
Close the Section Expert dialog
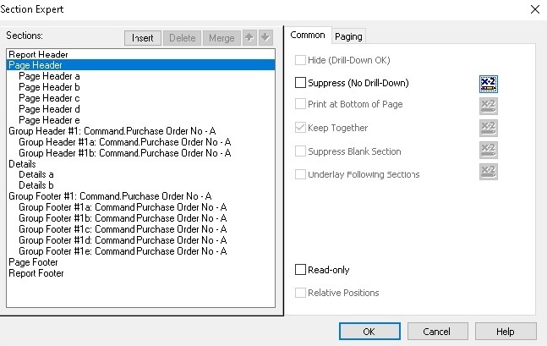[x=535, y=9]
